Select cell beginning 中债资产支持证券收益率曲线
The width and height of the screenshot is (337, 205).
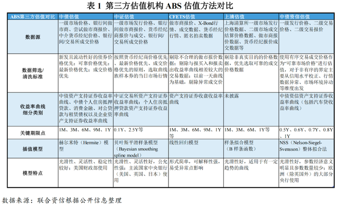click(86, 109)
